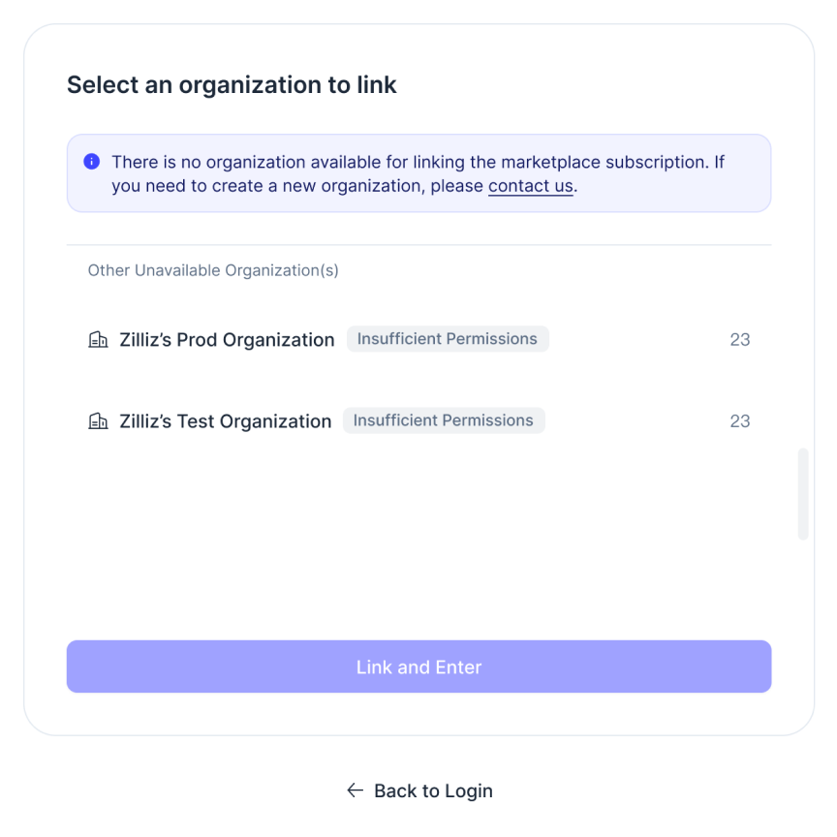Screen dimensions: 837x837
Task: Click the number 23 in the Prod Organization row
Action: pyautogui.click(x=740, y=340)
